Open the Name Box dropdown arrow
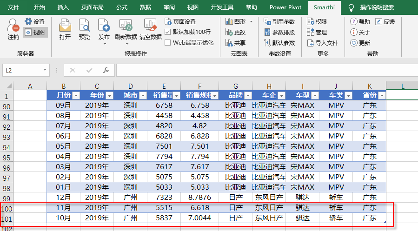The height and width of the screenshot is (231, 418). pyautogui.click(x=45, y=70)
